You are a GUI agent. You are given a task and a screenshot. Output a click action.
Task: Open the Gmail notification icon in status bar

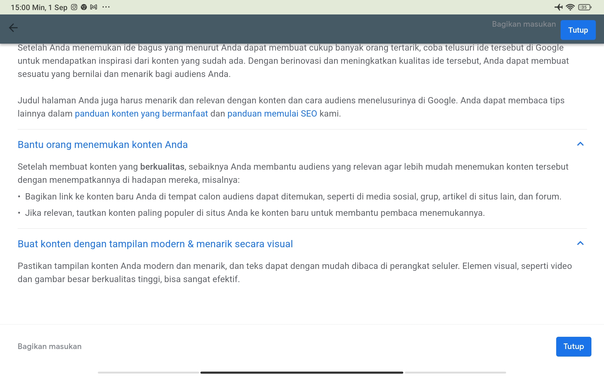(94, 7)
